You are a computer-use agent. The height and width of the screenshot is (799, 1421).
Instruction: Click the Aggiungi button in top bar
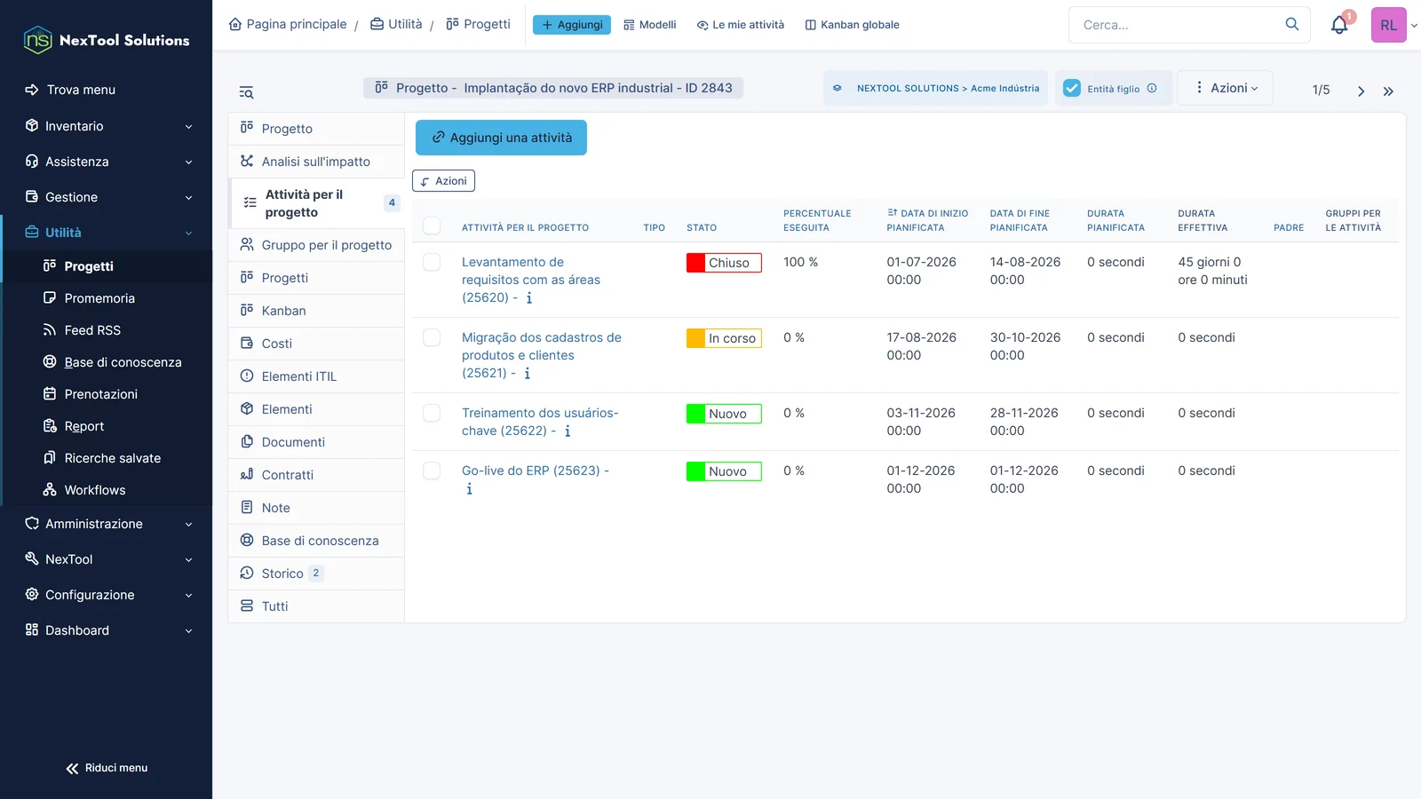[572, 25]
